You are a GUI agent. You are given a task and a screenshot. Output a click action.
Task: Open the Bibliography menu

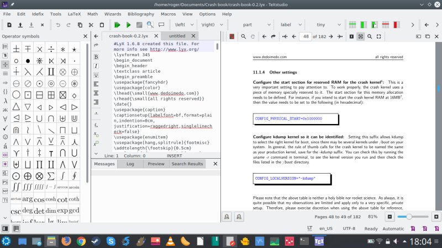coord(140,14)
